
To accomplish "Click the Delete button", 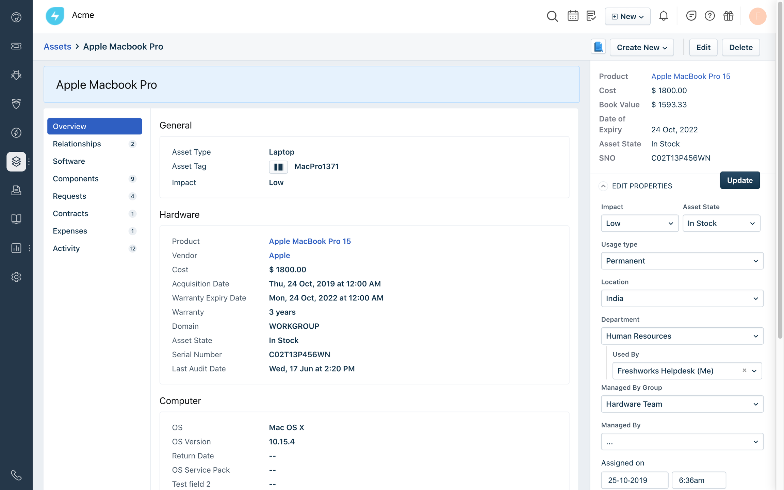I will (x=740, y=47).
